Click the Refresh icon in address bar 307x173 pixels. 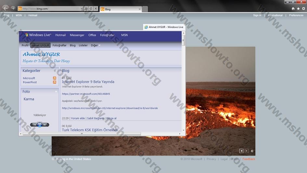click(x=91, y=9)
